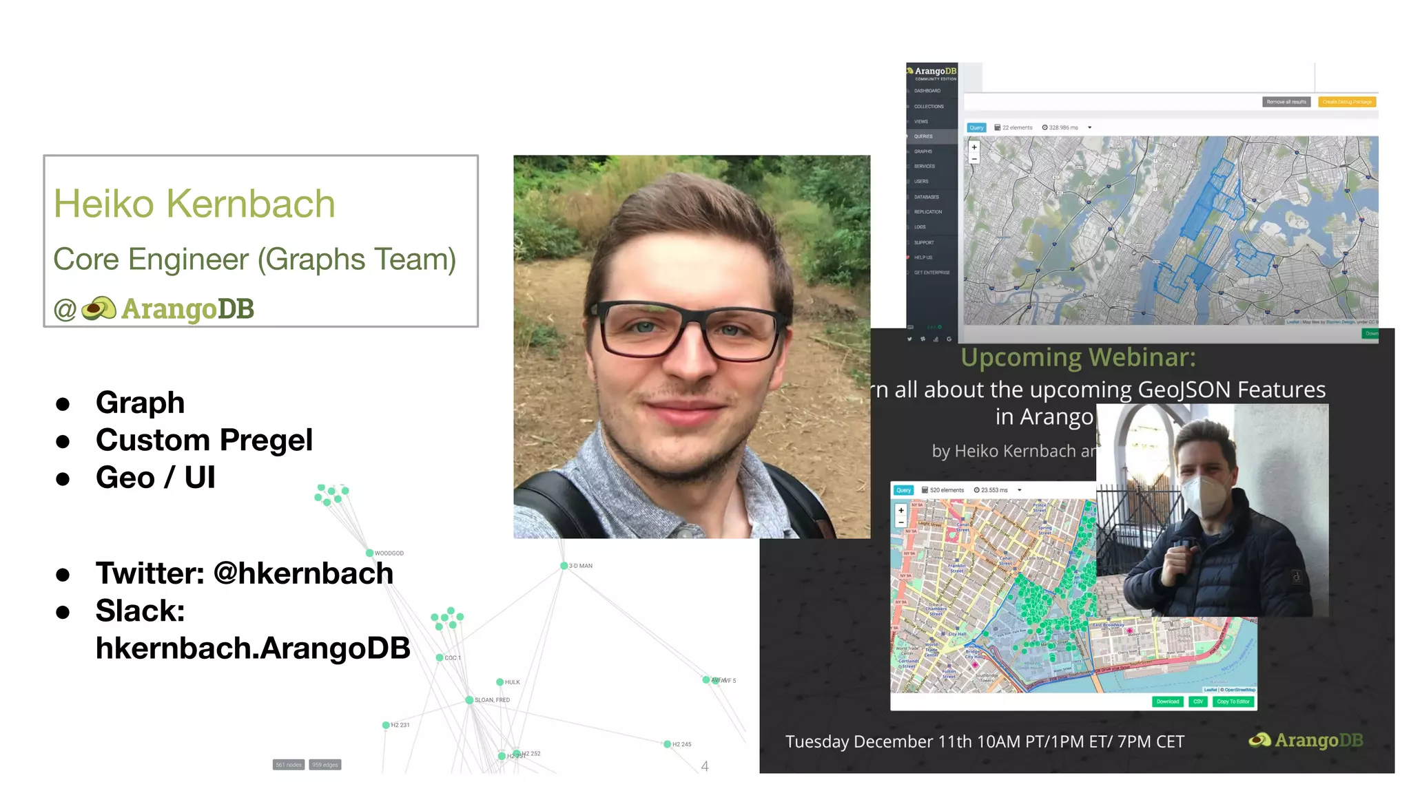Click Query tag on the 520 elements result
The height and width of the screenshot is (793, 1411).
pyautogui.click(x=903, y=490)
